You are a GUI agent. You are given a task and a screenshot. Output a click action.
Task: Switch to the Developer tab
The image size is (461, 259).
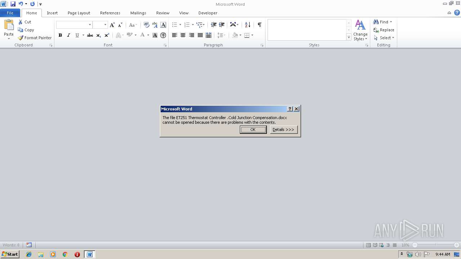(208, 13)
